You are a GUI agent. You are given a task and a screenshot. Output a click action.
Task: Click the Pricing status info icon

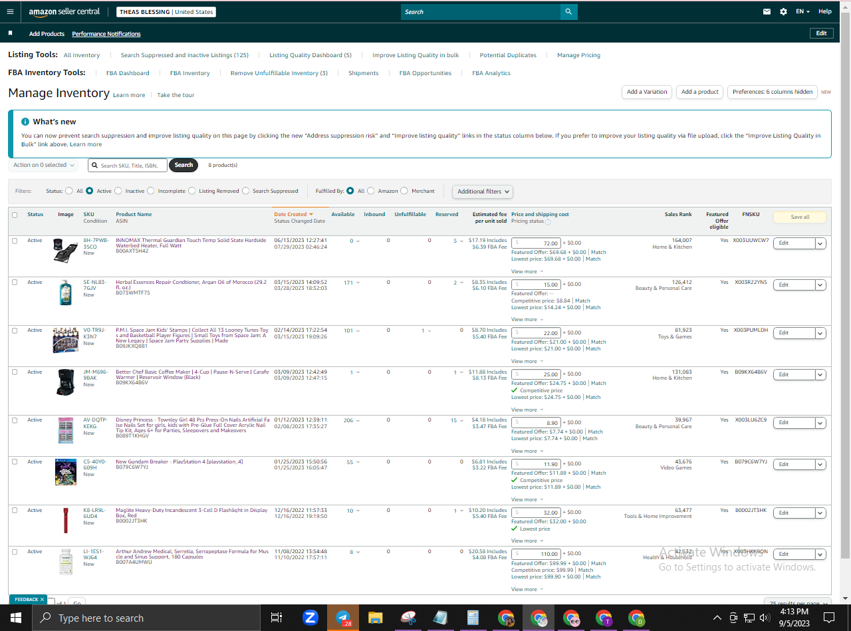[548, 221]
